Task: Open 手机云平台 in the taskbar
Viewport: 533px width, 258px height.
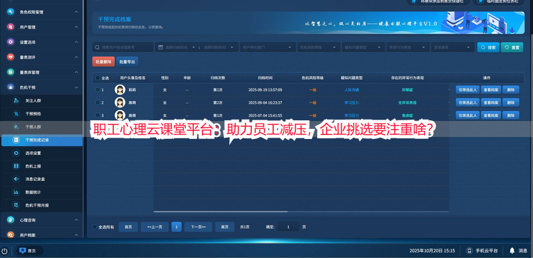Action: click(482, 251)
